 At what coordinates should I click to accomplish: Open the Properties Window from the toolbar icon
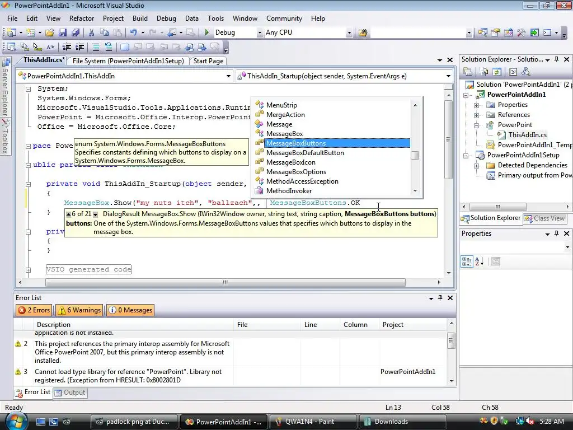496,32
